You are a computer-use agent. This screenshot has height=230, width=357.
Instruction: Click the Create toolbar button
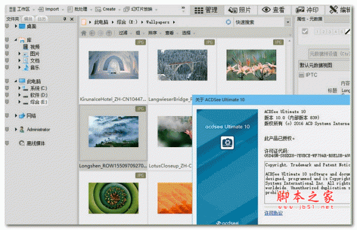point(105,10)
